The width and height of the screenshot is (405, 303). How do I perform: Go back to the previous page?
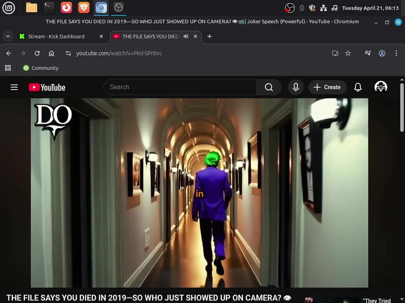9,53
